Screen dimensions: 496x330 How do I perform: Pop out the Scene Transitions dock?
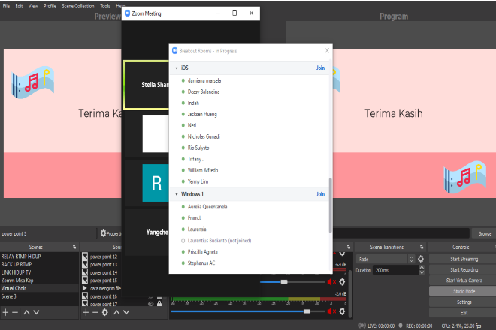coord(420,247)
